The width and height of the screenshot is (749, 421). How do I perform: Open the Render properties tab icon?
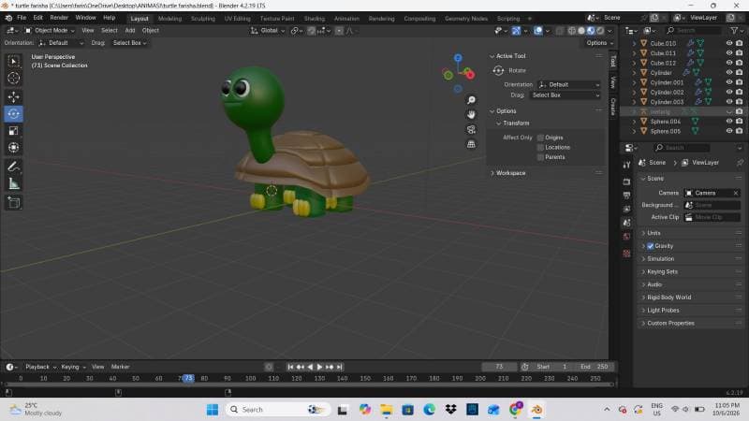click(626, 181)
